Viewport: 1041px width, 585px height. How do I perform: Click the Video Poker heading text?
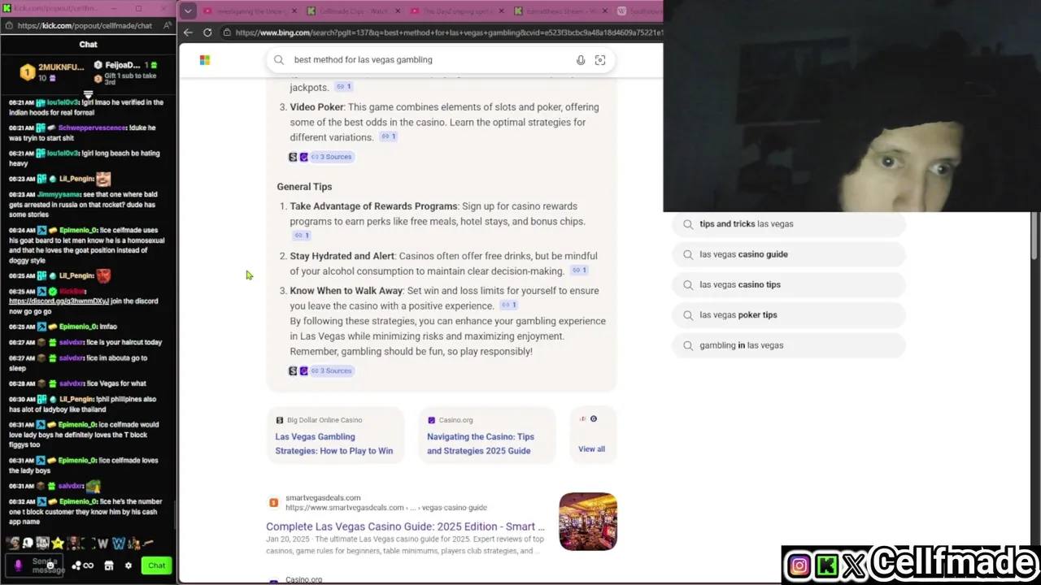pos(317,107)
